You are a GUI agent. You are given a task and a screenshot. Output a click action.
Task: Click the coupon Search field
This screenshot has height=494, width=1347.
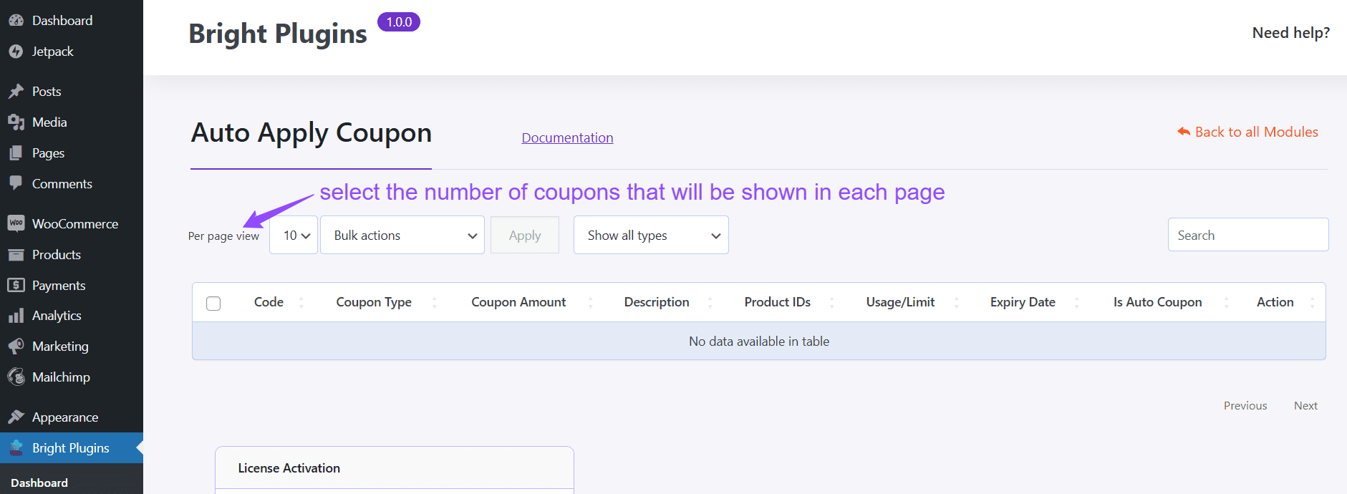tap(1247, 236)
